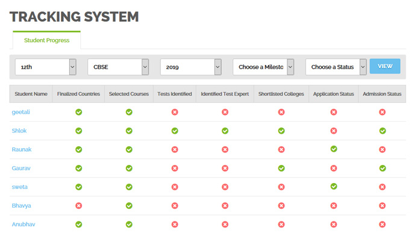Open student link Raunak

pos(22,150)
